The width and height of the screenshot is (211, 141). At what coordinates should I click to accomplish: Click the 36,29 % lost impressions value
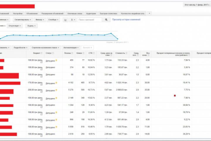click(x=186, y=134)
